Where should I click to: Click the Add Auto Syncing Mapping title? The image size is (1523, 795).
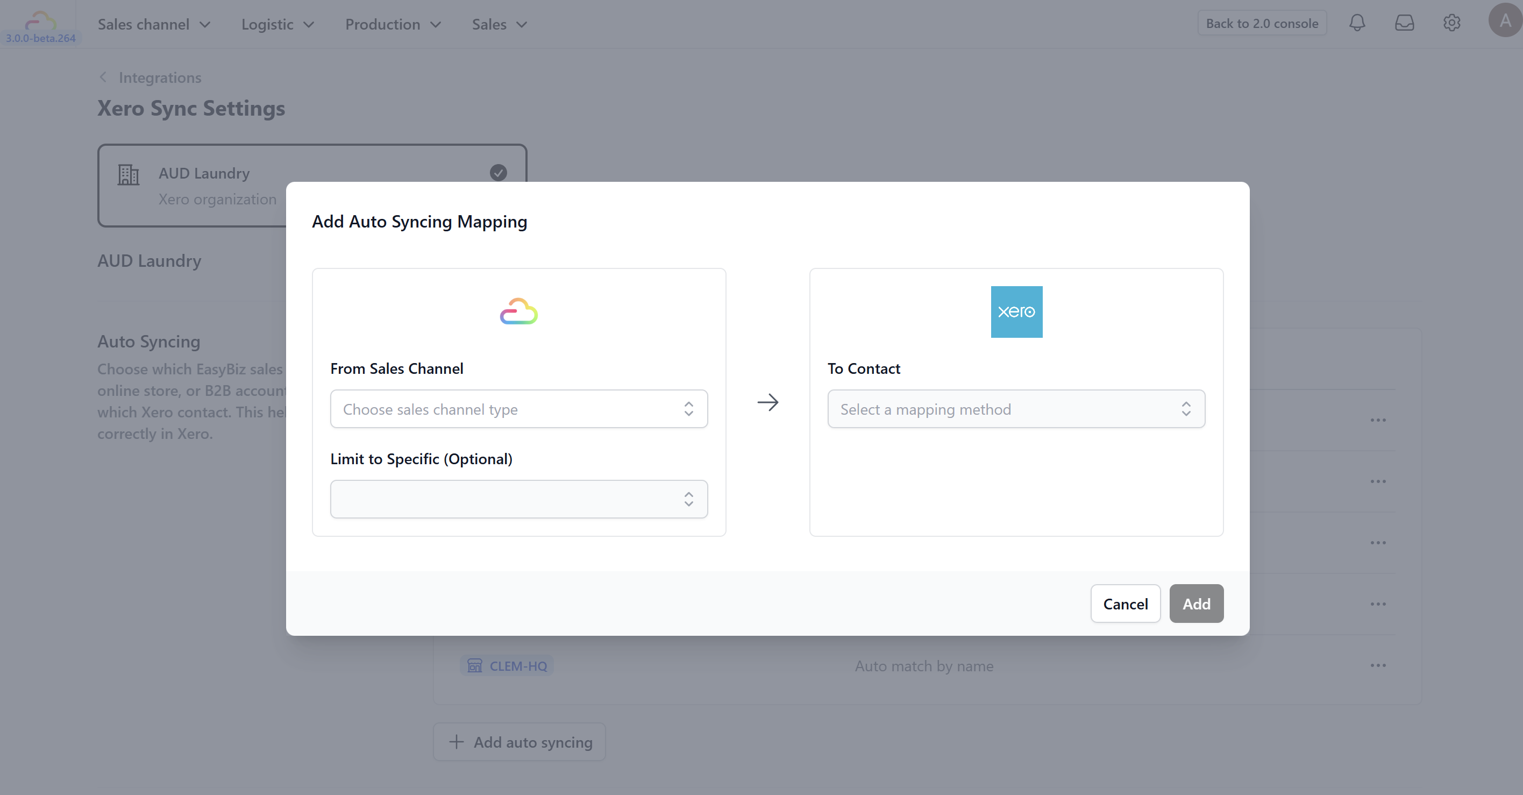(x=419, y=221)
